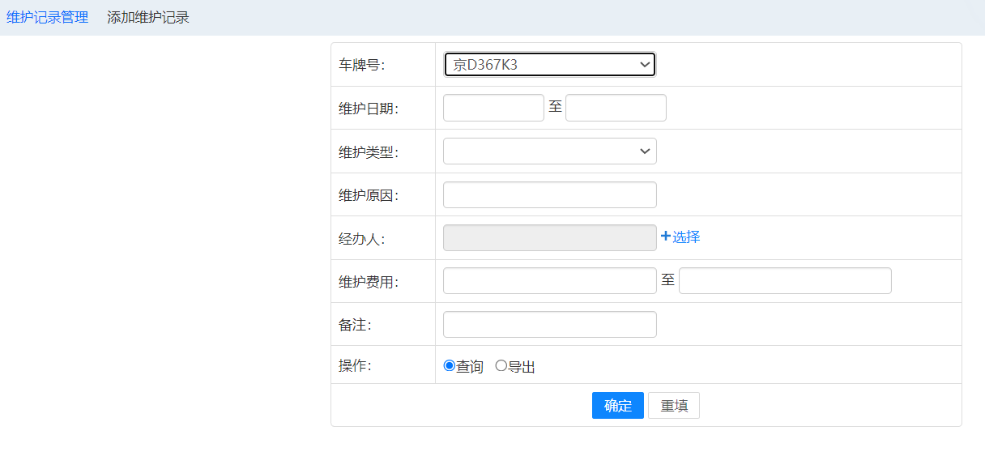Image resolution: width=985 pixels, height=452 pixels.
Task: Focus the maximum 维护费用 input
Action: [785, 281]
